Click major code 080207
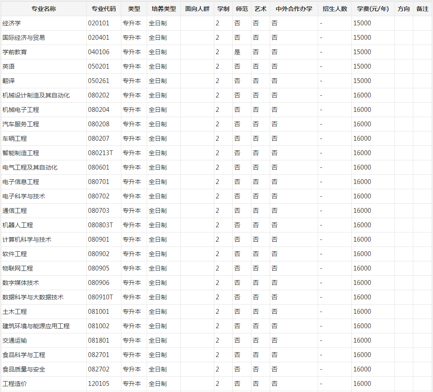The height and width of the screenshot is (392, 433). coord(99,139)
